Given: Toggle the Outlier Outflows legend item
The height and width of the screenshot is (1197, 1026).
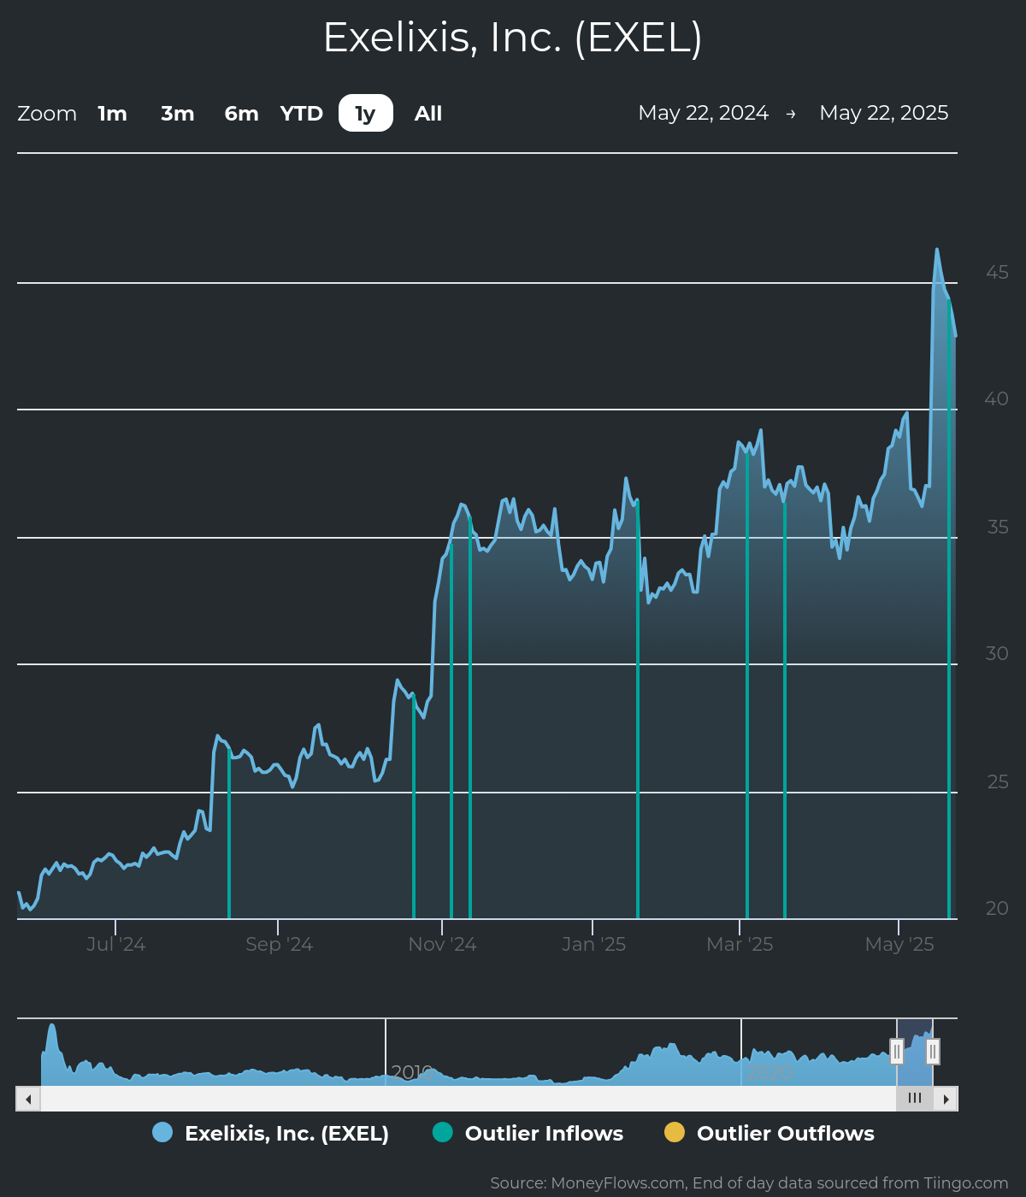Looking at the screenshot, I should [x=769, y=1133].
